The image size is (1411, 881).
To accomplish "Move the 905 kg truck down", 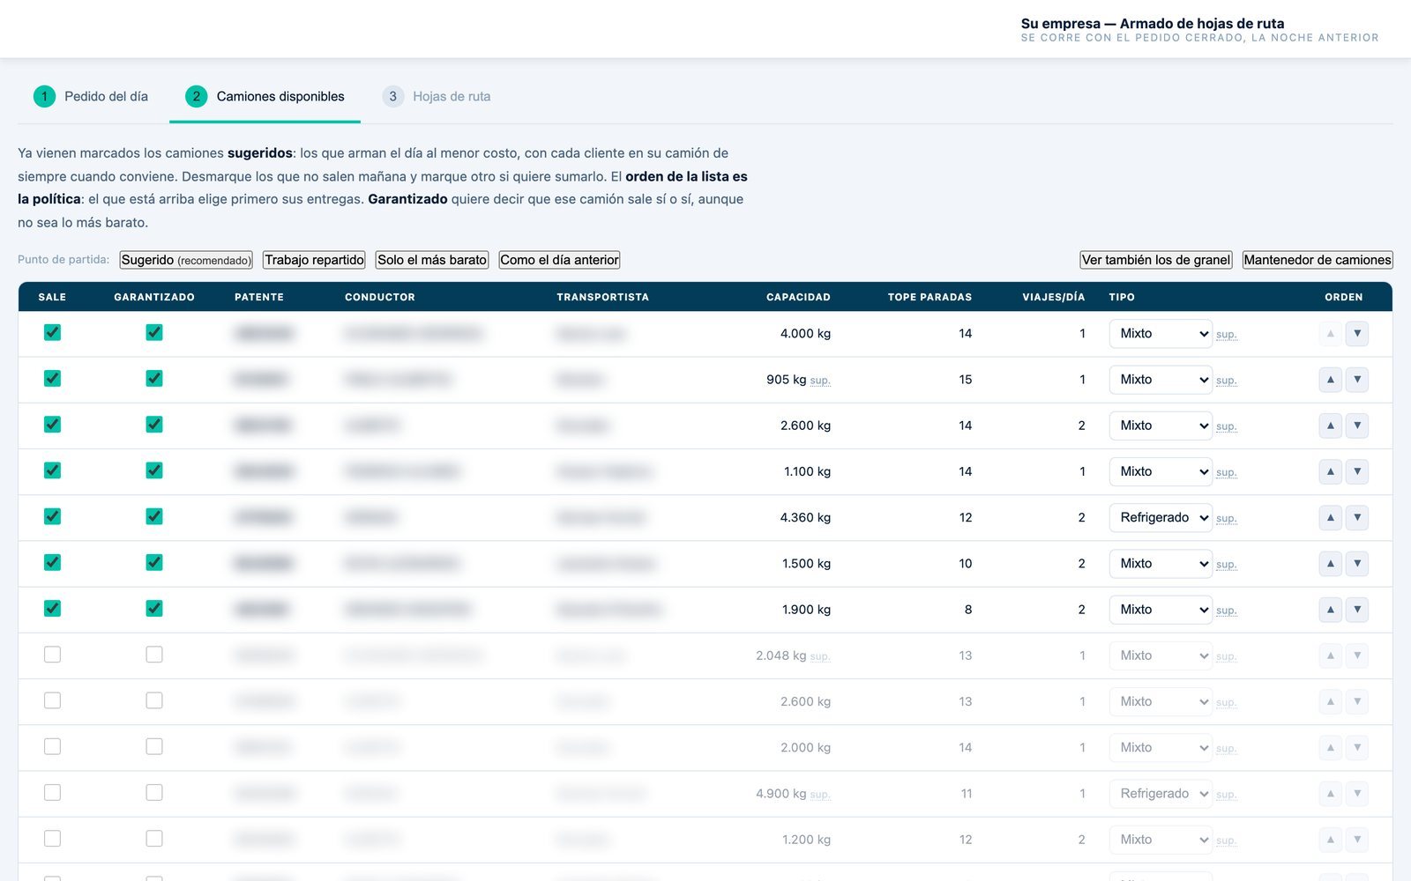I will (1357, 380).
